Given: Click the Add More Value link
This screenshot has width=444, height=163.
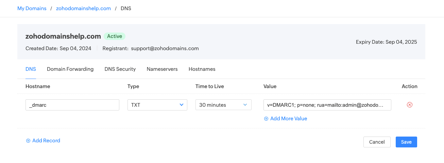Looking at the screenshot, I should [x=286, y=118].
